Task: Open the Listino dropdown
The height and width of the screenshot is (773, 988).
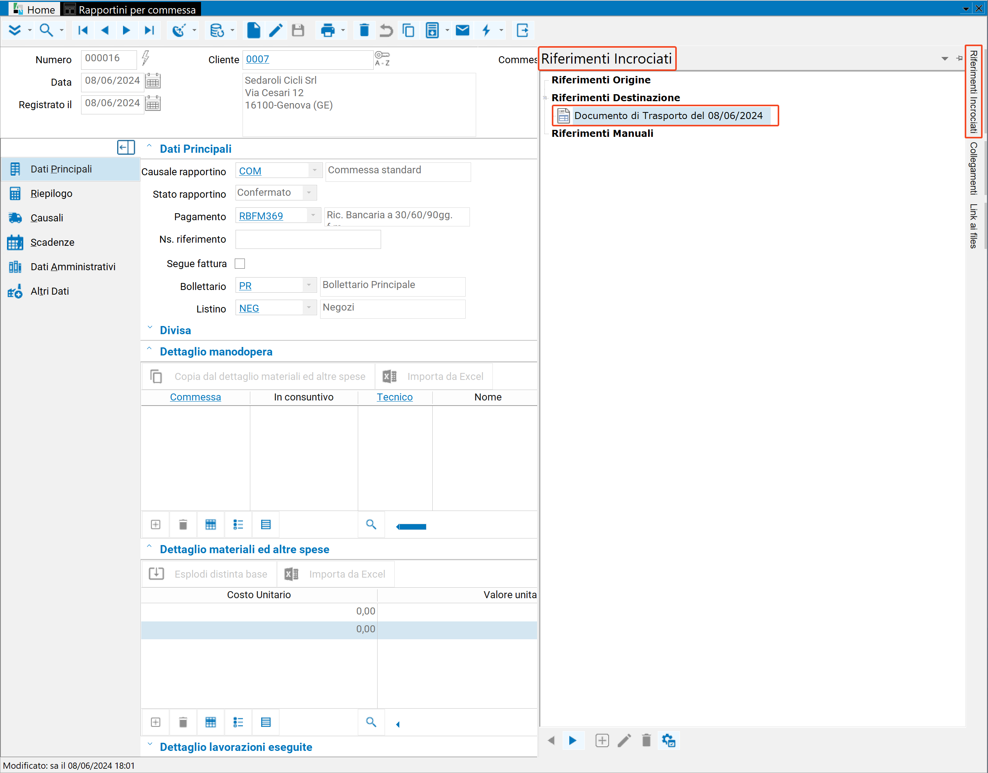Action: pos(309,308)
